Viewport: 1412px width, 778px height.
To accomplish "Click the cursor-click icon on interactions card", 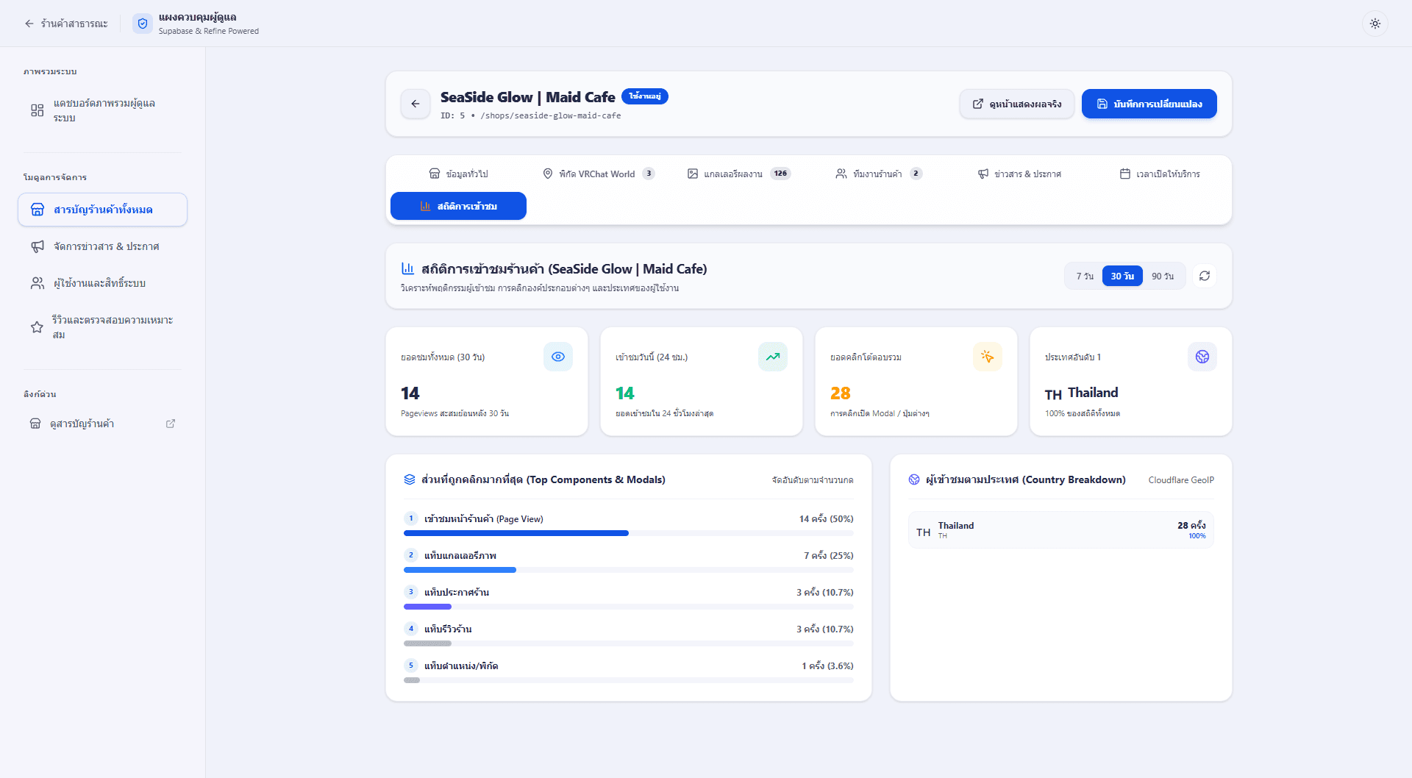I will tap(988, 357).
